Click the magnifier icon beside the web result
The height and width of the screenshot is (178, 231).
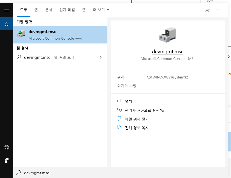[x=19, y=57]
